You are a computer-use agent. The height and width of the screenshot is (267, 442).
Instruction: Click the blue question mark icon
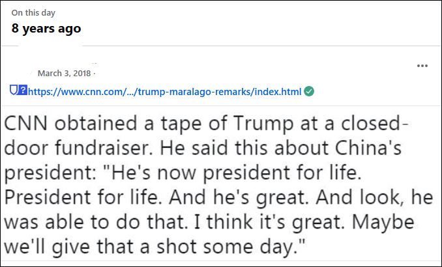pos(23,91)
